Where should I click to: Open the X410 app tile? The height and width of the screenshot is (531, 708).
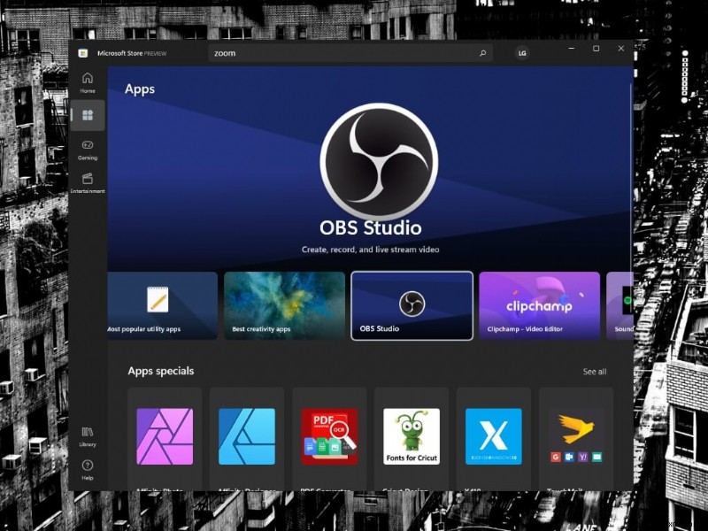pos(494,438)
